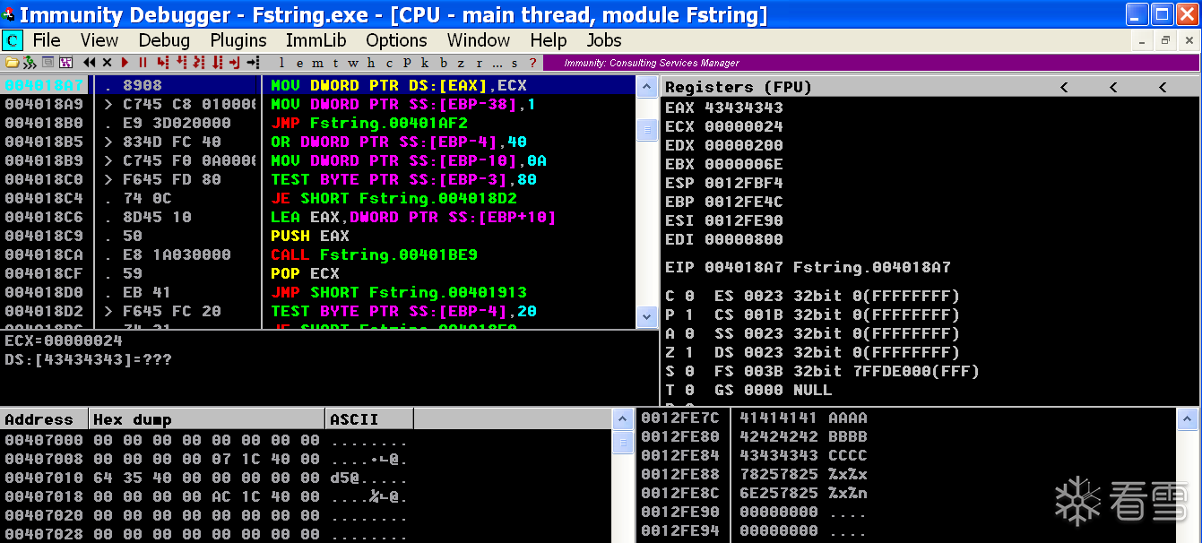Screen dimensions: 1202x543
Task: Click the red question mark help icon
Action: [532, 63]
